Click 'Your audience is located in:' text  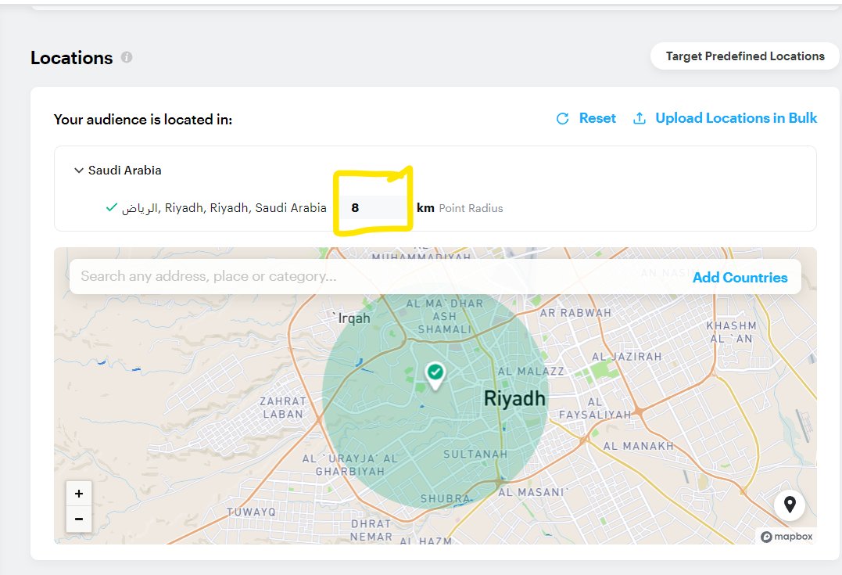143,119
